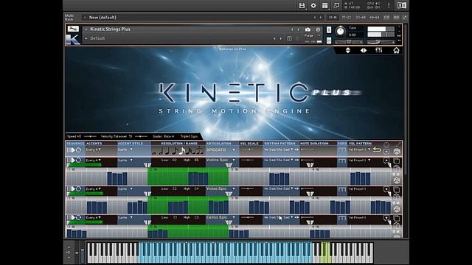Click the wrench edit icon on instrument header
This screenshot has height=265, width=472.
point(73,29)
